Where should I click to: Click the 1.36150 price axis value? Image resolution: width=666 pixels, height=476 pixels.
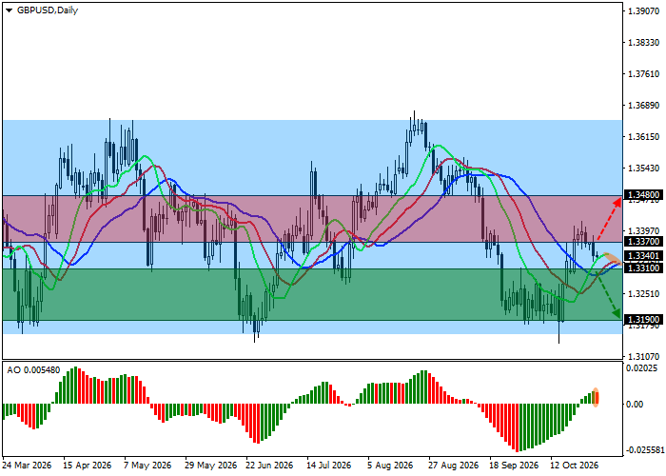tap(644, 137)
